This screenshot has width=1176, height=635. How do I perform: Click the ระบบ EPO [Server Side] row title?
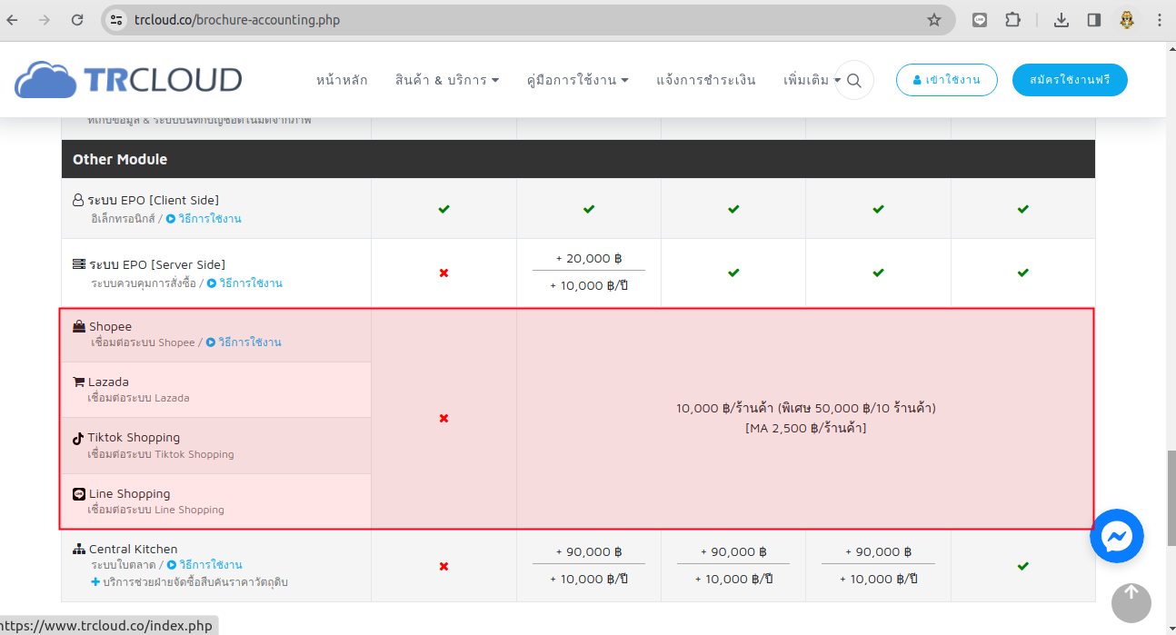pos(157,264)
